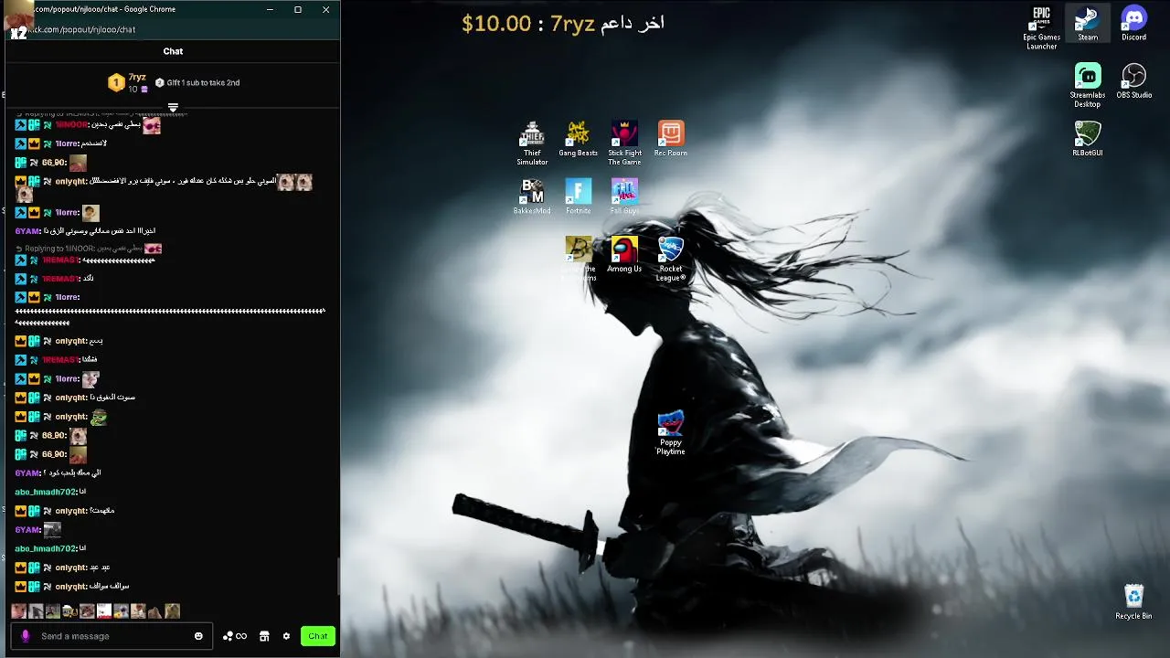
Task: Click the purple microphone icon in chat
Action: click(26, 636)
